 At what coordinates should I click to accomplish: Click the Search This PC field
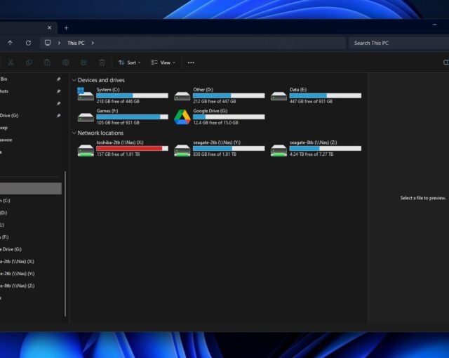tap(398, 43)
